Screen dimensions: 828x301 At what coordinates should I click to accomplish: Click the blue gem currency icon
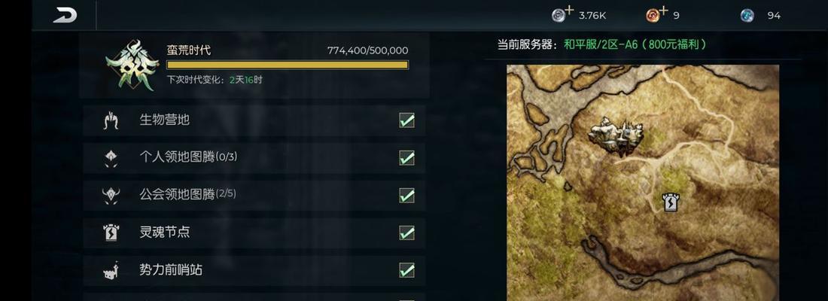(747, 15)
